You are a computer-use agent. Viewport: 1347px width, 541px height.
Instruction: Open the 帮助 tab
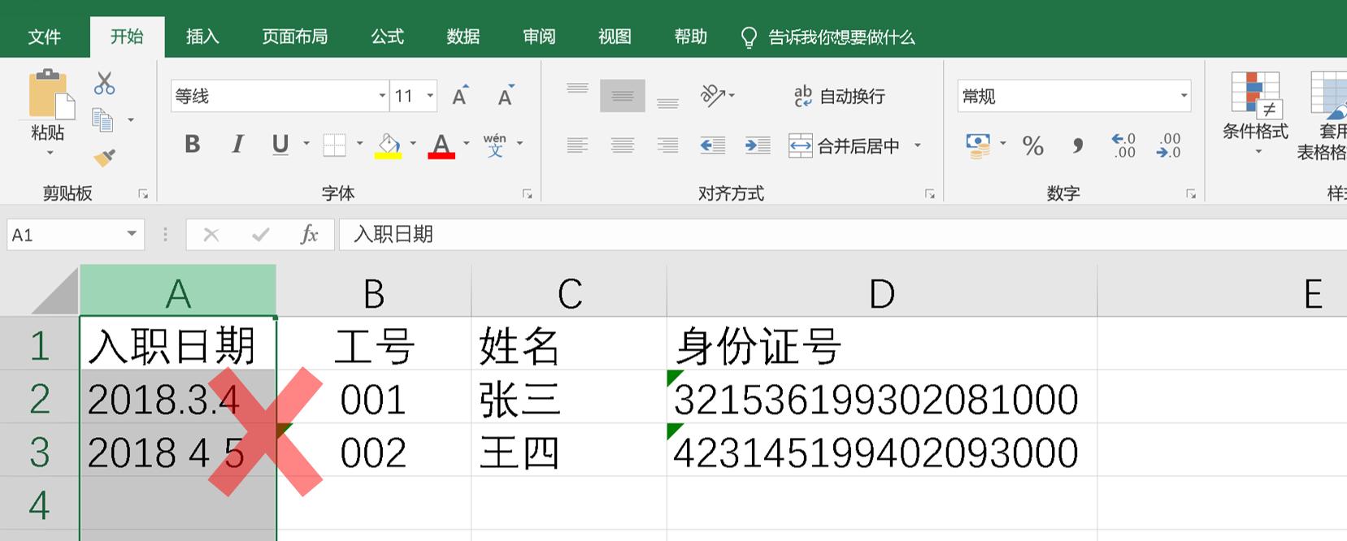coord(691,37)
